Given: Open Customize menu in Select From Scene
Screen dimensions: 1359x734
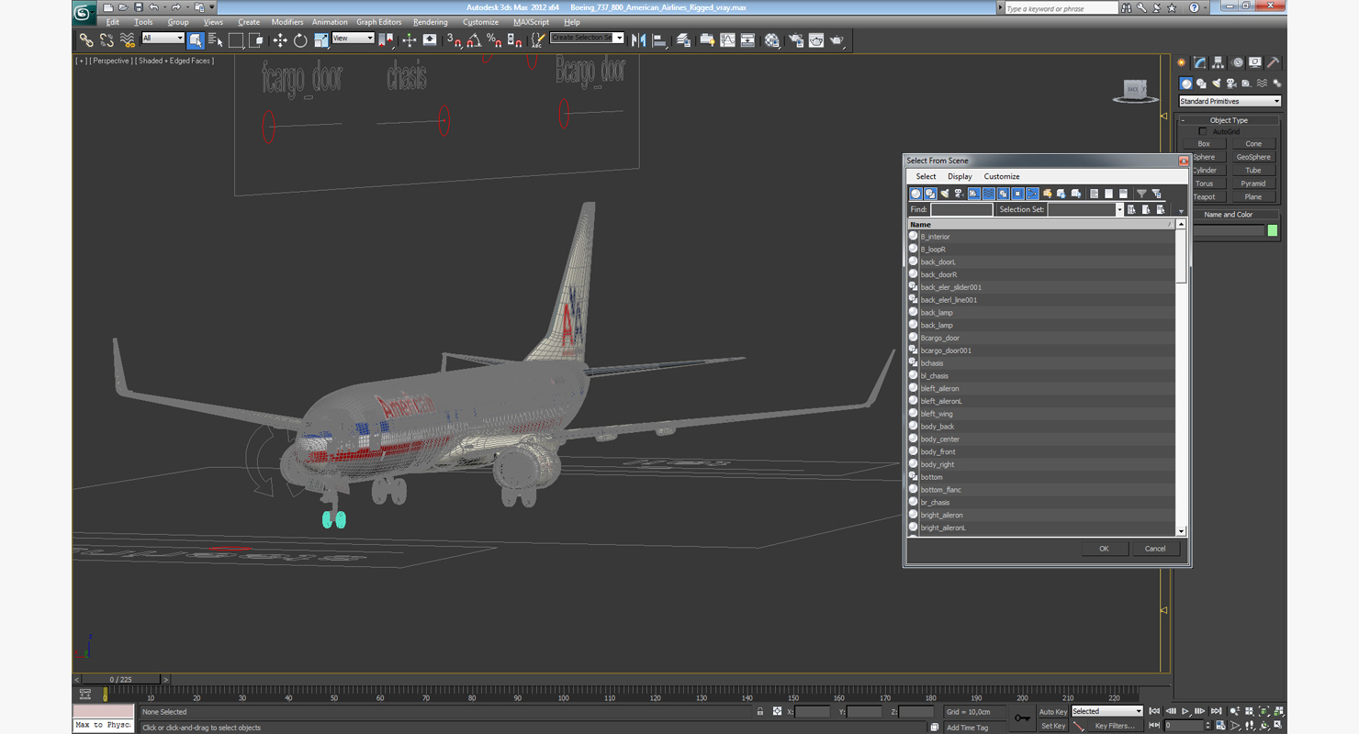Looking at the screenshot, I should pyautogui.click(x=1002, y=176).
